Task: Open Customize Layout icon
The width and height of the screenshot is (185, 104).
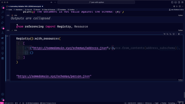Action: point(182,2)
